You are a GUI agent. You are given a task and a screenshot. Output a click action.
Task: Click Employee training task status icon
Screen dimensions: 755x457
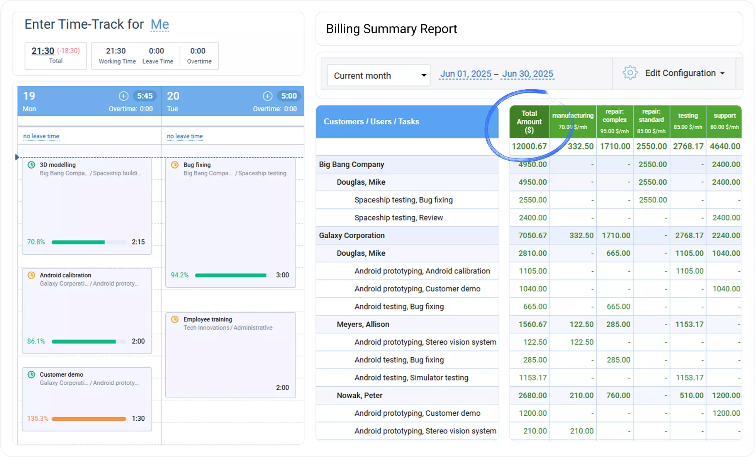pyautogui.click(x=175, y=319)
